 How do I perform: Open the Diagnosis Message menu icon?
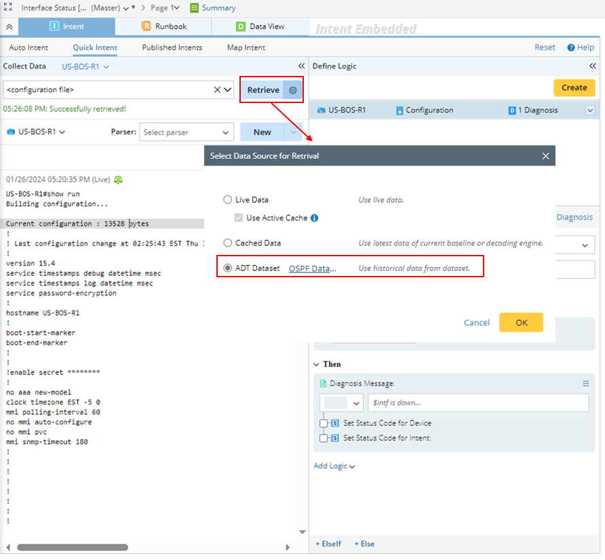[586, 384]
